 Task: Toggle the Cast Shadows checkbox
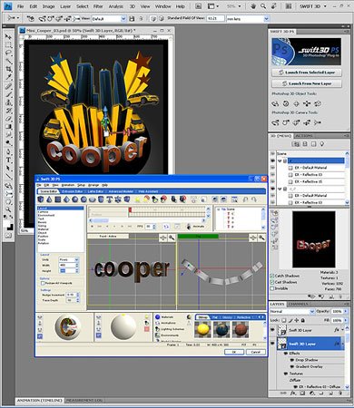(x=272, y=282)
